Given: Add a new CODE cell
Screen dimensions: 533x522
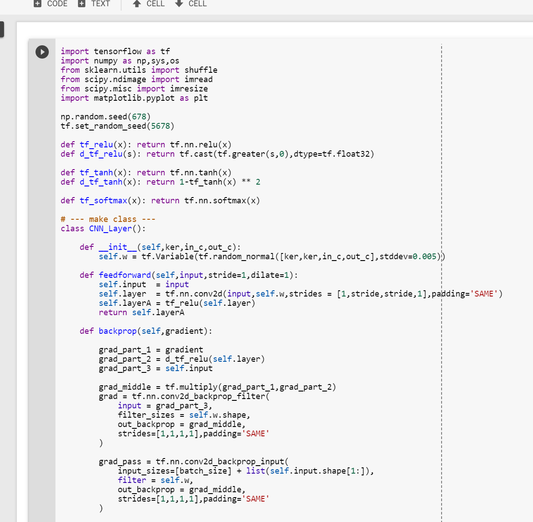Looking at the screenshot, I should [51, 4].
